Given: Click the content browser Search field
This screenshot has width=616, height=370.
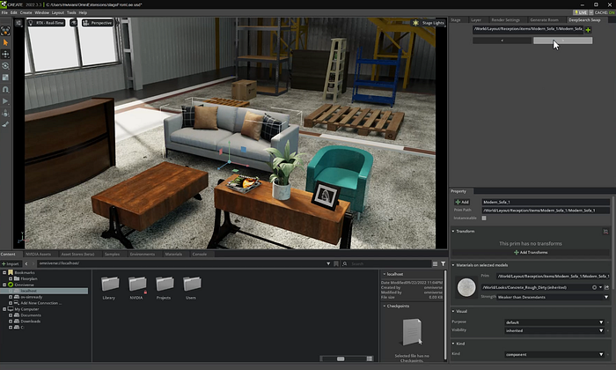Looking at the screenshot, I should click(x=385, y=263).
